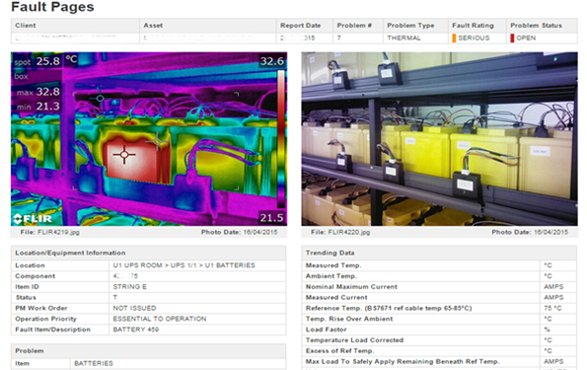The width and height of the screenshot is (587, 370).
Task: Click the red OPEN problem status marker
Action: click(x=512, y=37)
